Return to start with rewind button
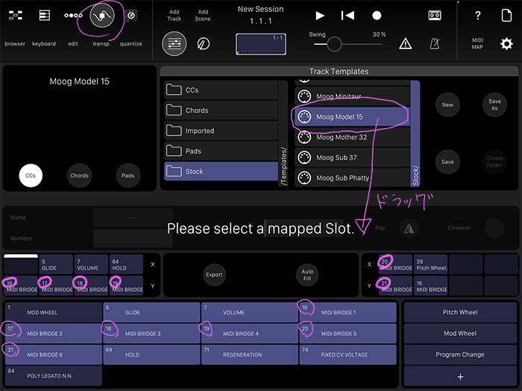This screenshot has height=391, width=522. (x=348, y=16)
